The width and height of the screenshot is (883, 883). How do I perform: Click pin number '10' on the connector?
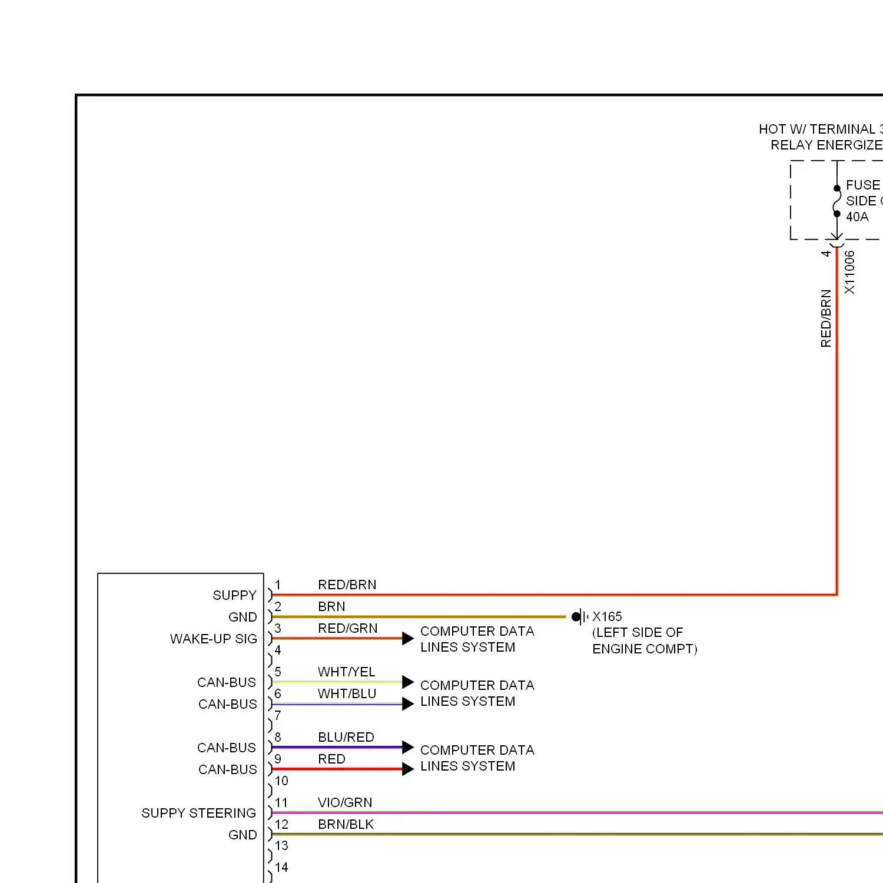[281, 781]
